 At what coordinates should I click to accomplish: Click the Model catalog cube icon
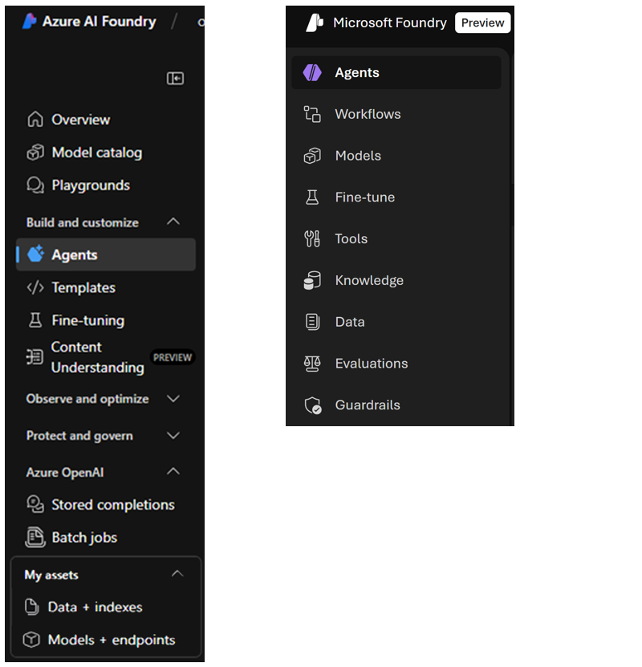[35, 153]
